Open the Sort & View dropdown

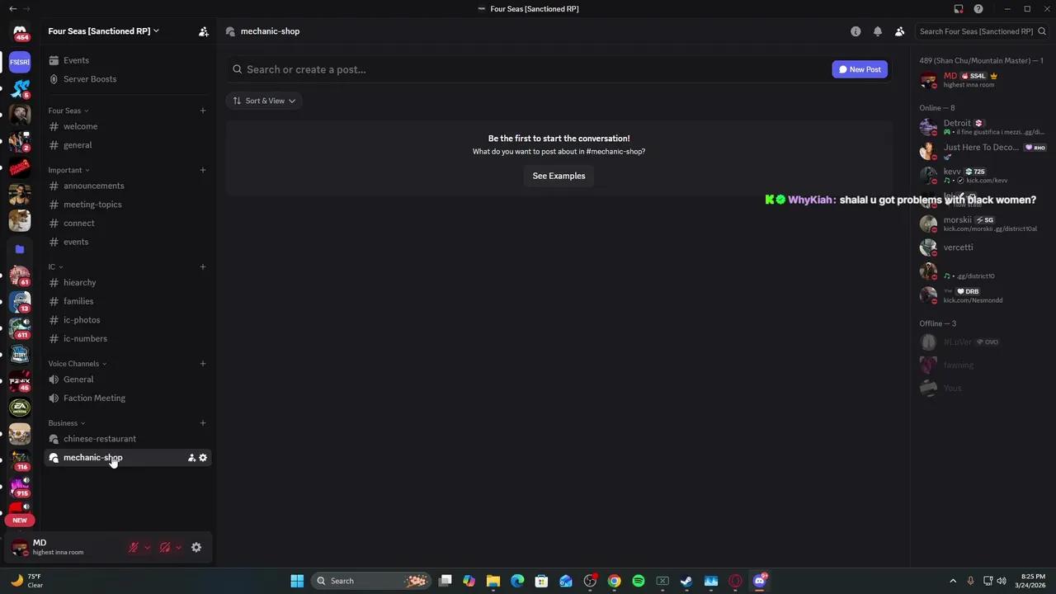(264, 101)
